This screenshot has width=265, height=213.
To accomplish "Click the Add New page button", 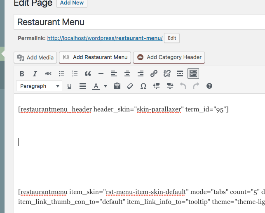I will click(72, 3).
